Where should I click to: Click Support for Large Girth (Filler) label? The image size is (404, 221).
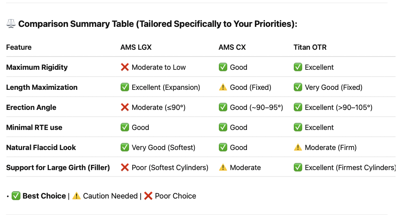58,168
